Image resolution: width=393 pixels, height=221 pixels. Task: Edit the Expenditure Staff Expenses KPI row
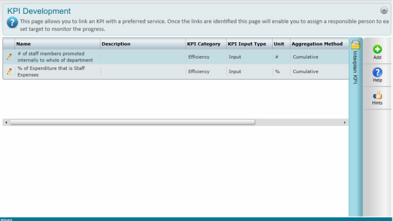click(9, 71)
